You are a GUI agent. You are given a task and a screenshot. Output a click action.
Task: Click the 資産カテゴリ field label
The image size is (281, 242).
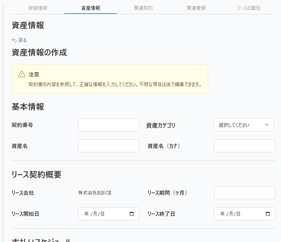[161, 125]
